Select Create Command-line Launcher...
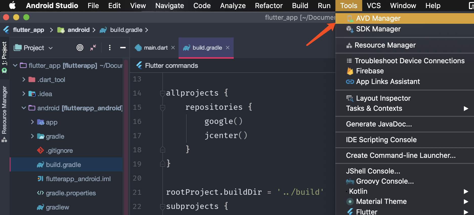This screenshot has height=215, width=474. click(405, 155)
